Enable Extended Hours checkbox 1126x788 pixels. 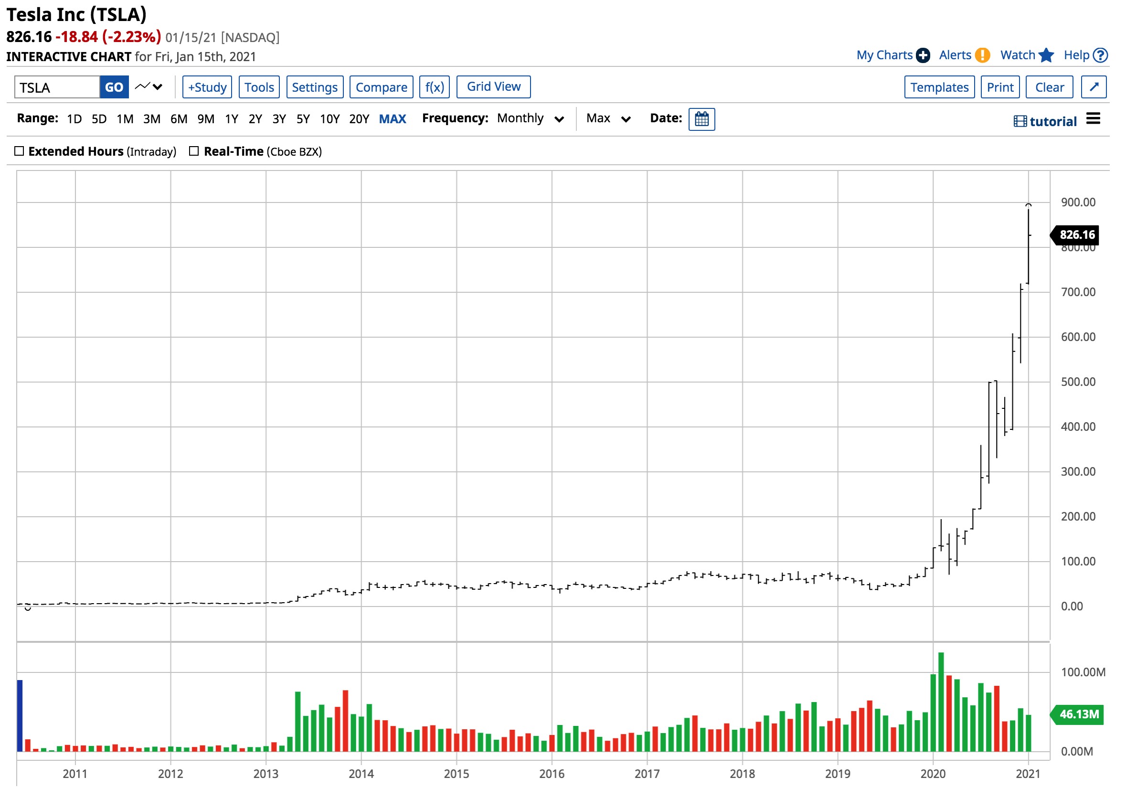19,151
